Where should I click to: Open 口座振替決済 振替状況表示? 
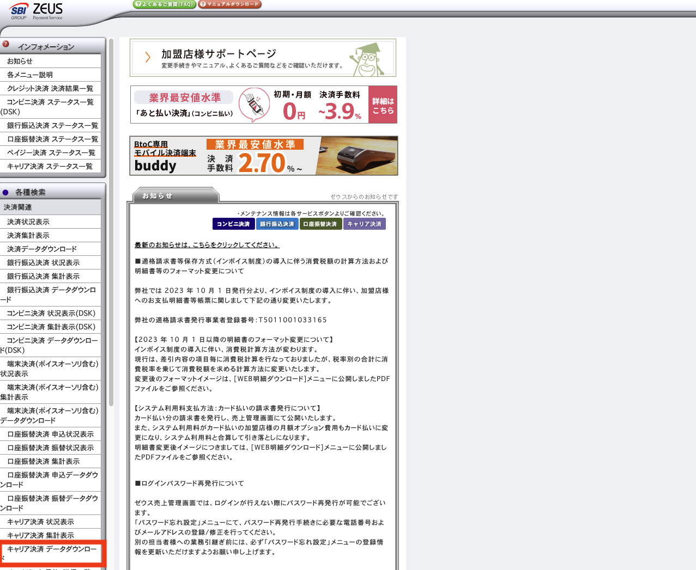click(50, 448)
